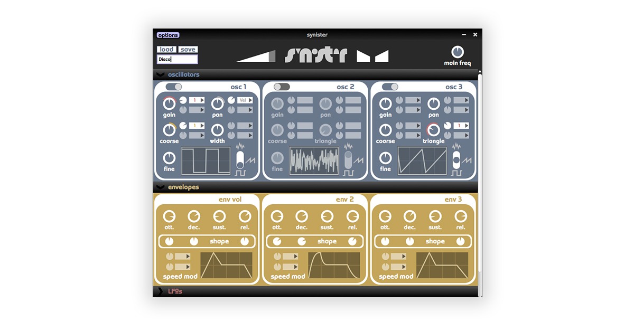Screen dimensions: 634x331
Task: Click the sawtooth wave icon in osc 1
Action: (250, 159)
